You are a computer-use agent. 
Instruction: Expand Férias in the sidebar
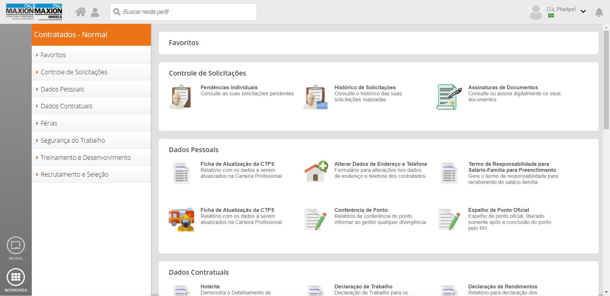91,123
